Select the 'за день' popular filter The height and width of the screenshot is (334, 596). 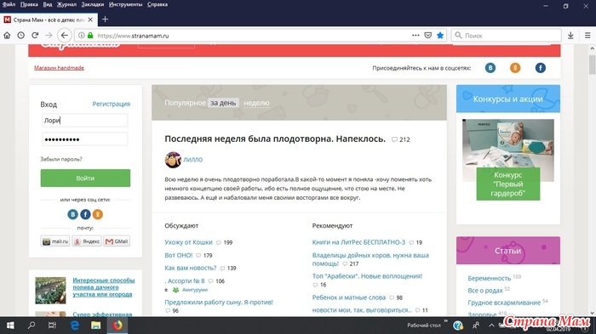223,103
